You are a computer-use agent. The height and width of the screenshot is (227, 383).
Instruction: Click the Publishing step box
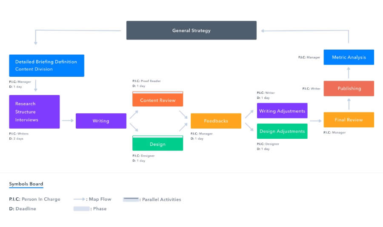point(349,88)
